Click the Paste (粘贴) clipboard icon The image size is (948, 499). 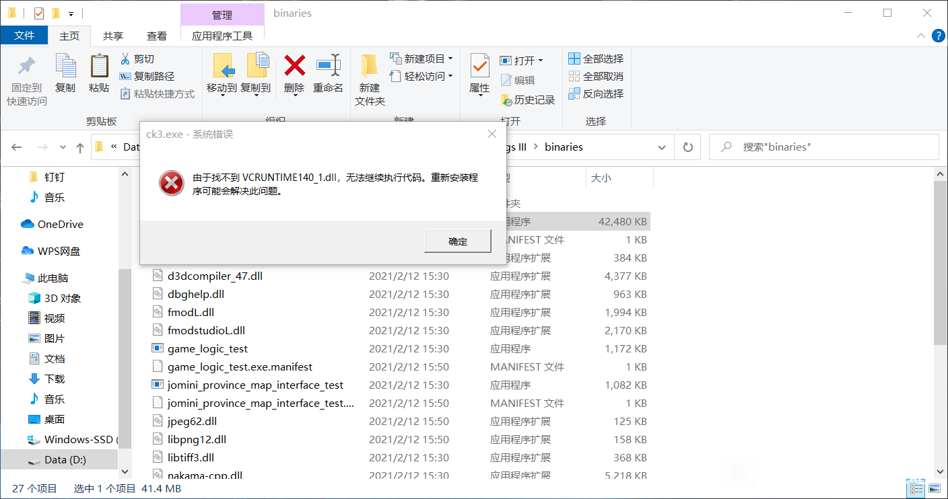click(x=99, y=66)
